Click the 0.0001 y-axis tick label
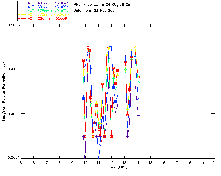 point(13,158)
